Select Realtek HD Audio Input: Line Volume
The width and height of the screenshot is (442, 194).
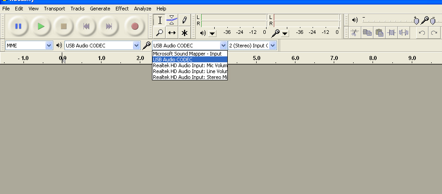click(x=189, y=71)
